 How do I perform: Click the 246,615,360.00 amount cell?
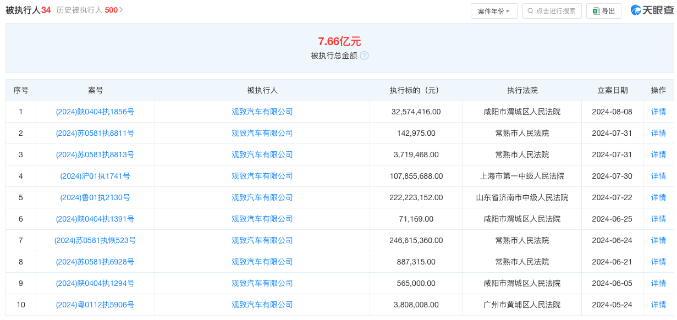[x=416, y=240]
